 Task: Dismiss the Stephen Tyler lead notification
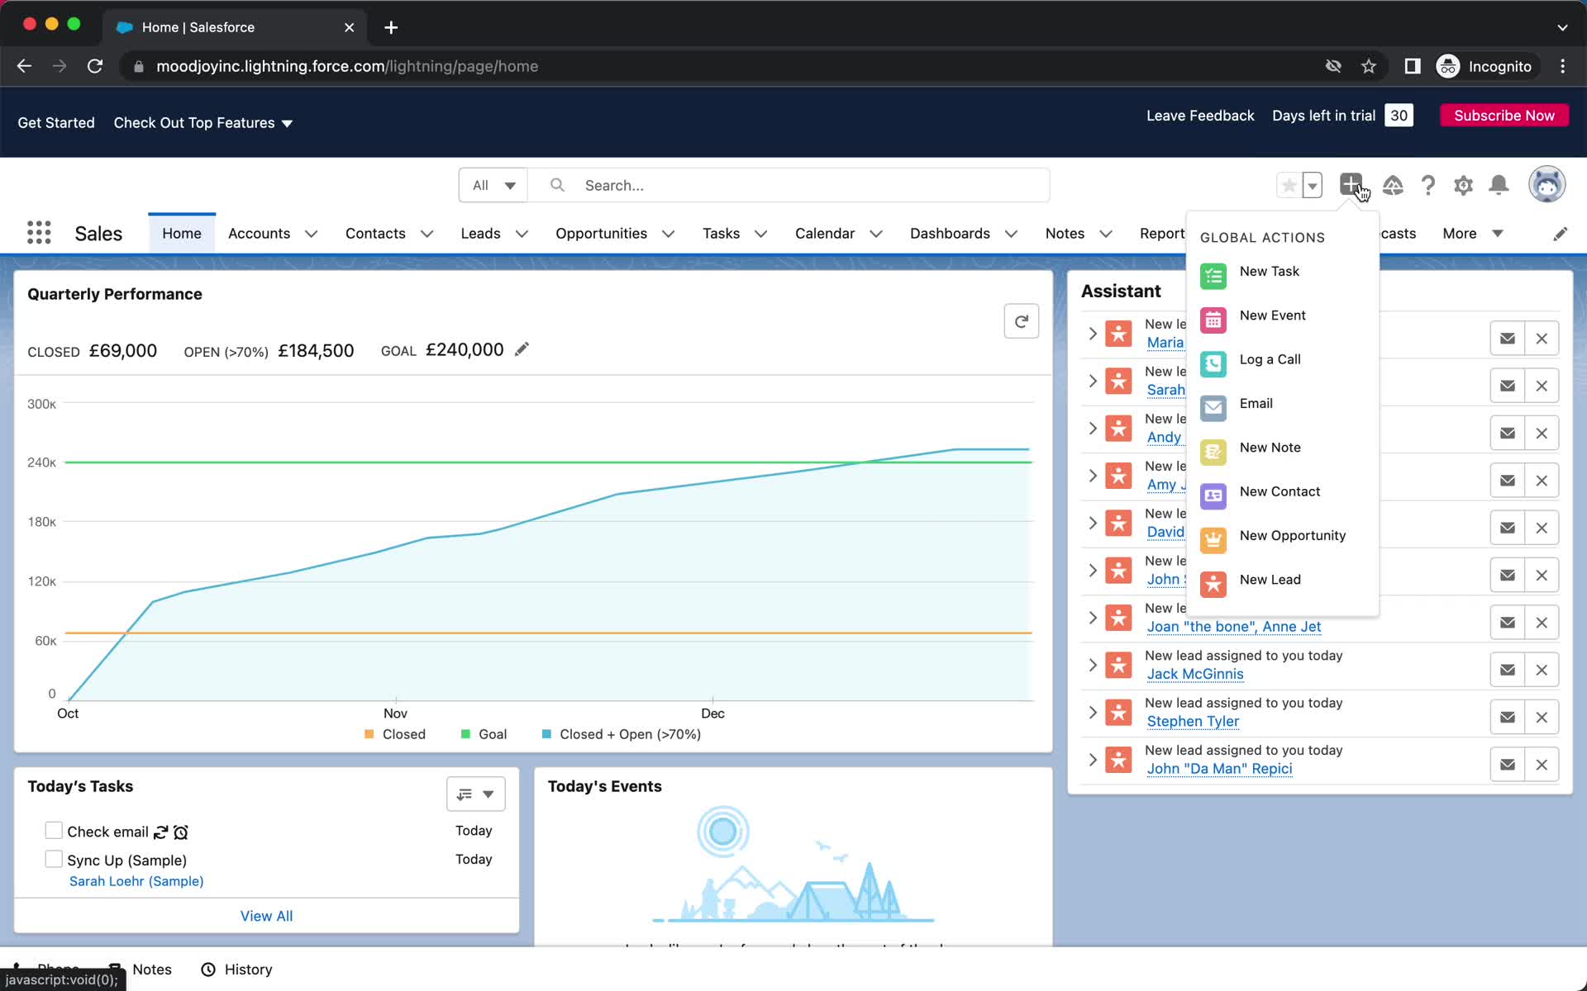click(x=1542, y=717)
